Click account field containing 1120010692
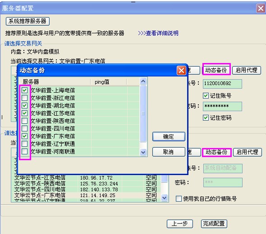The image size is (266, 234). [x=222, y=84]
